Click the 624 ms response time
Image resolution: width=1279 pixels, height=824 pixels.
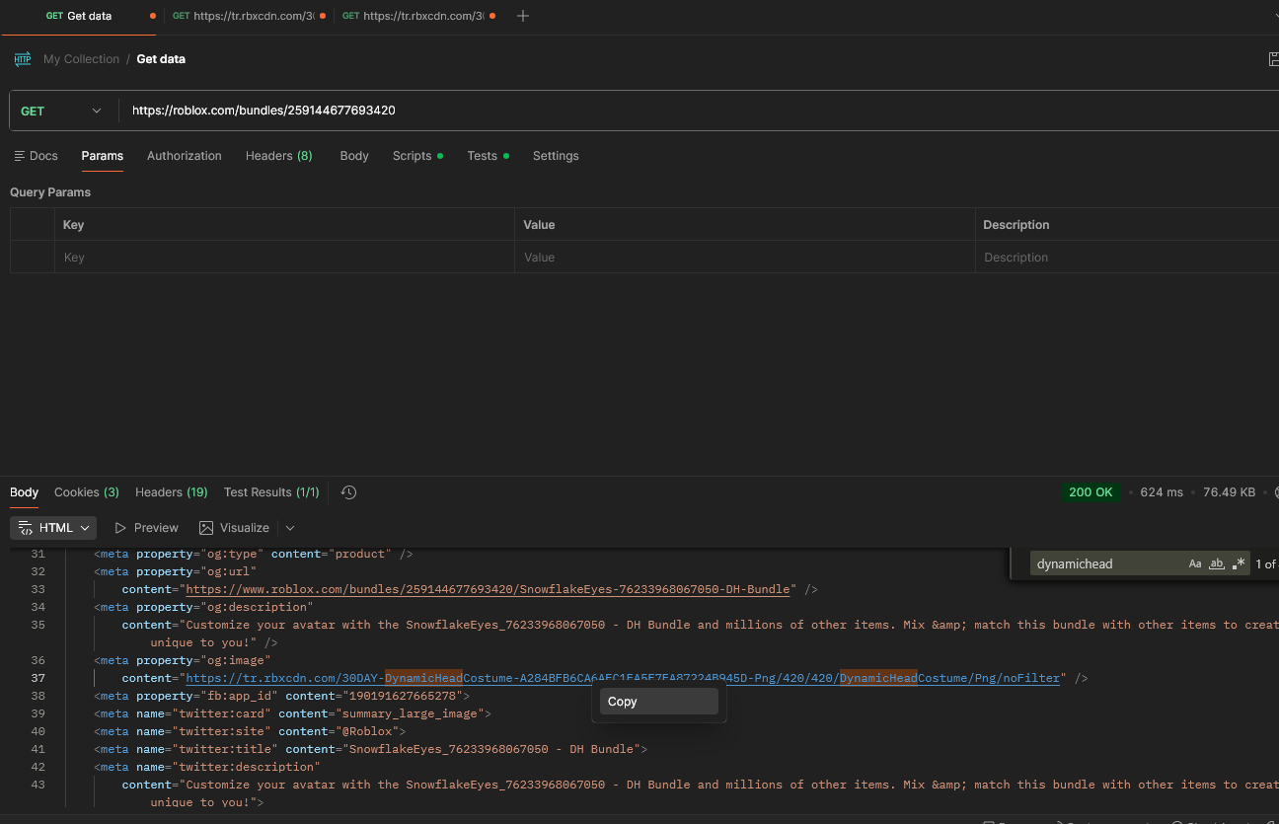click(x=1162, y=492)
